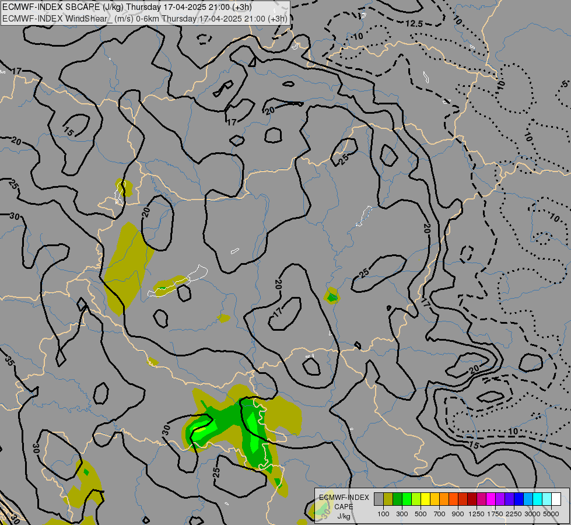Click the brick red swatch right of 900
571x525 pixels.
[x=463, y=499]
